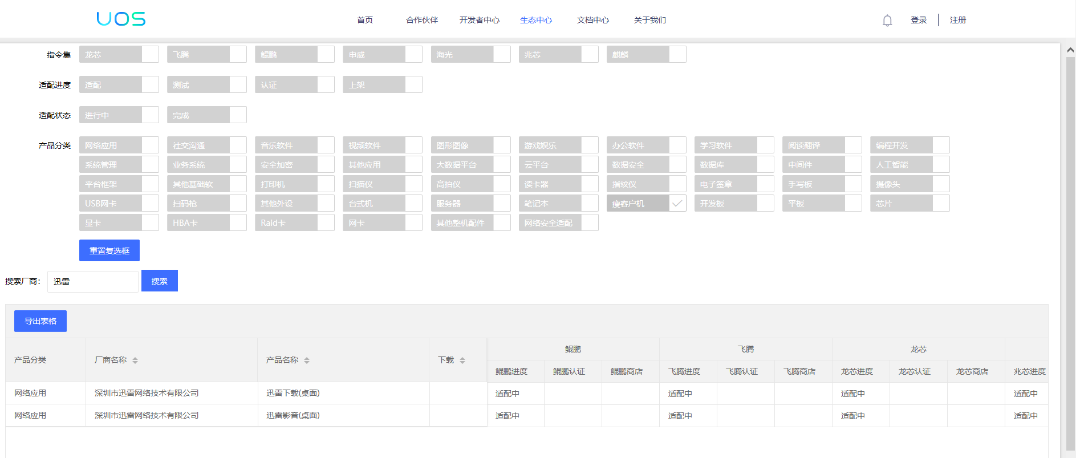The height and width of the screenshot is (458, 1076).
Task: Sort by 产品名称 column arrows
Action: click(307, 360)
